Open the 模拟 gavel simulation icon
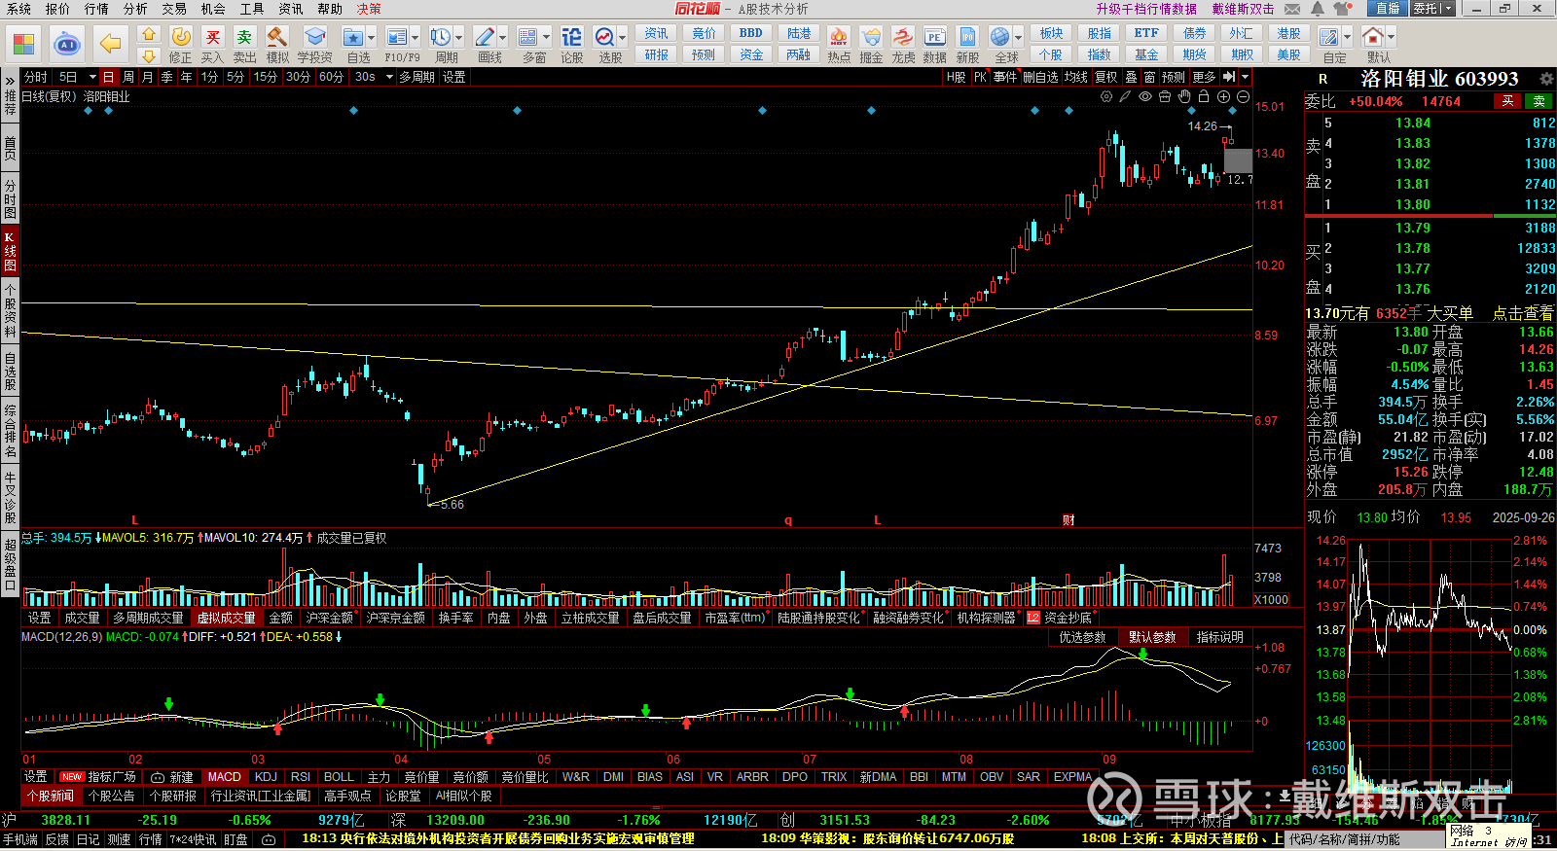Image resolution: width=1557 pixels, height=851 pixels. click(x=277, y=45)
